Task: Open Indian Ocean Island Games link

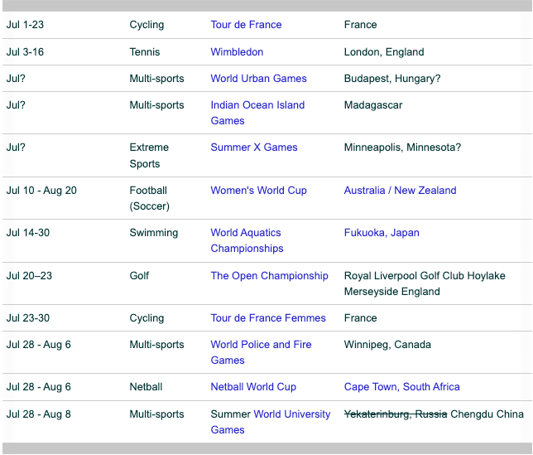Action: (x=257, y=113)
